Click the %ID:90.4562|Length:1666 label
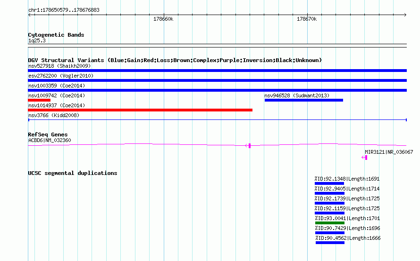 [348, 238]
